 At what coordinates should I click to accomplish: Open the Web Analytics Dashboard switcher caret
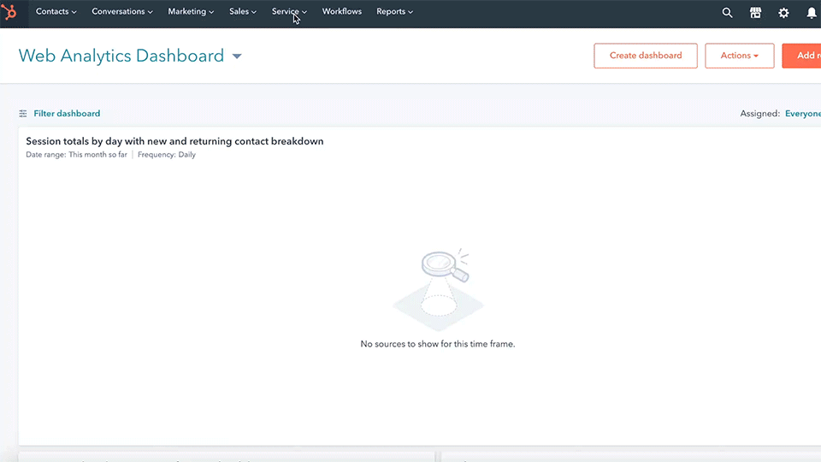point(237,56)
